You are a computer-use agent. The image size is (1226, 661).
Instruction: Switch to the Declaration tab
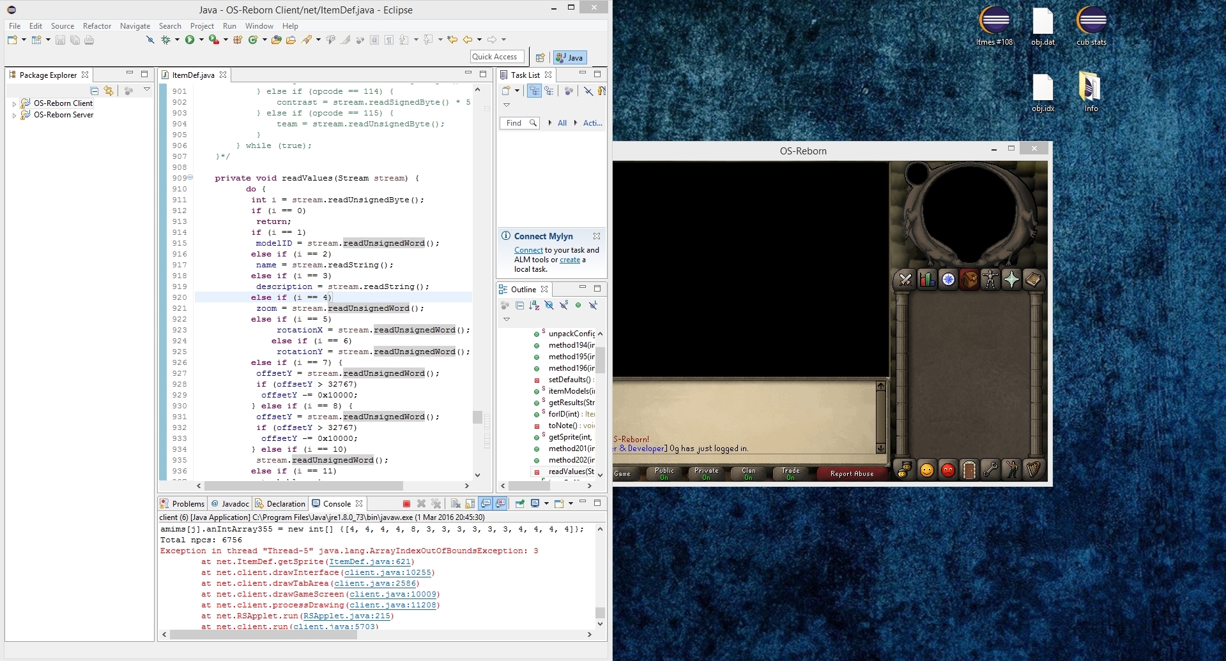(x=280, y=503)
